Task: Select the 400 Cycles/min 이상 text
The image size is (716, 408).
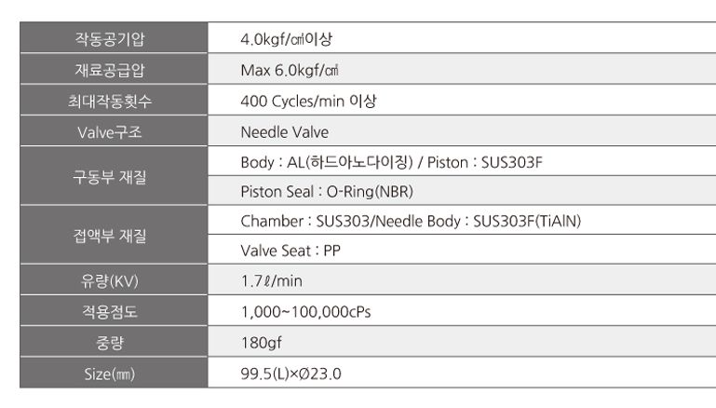Action: coord(308,101)
